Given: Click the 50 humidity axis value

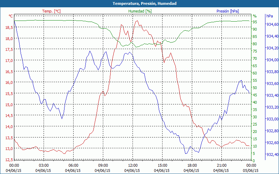Looking at the screenshot, I should click(255, 88).
